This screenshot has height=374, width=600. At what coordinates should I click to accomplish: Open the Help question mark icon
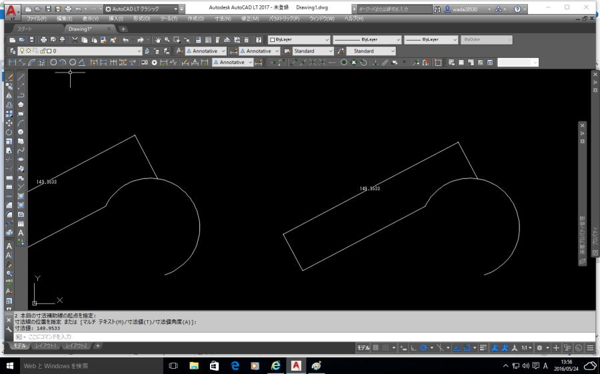[259, 40]
